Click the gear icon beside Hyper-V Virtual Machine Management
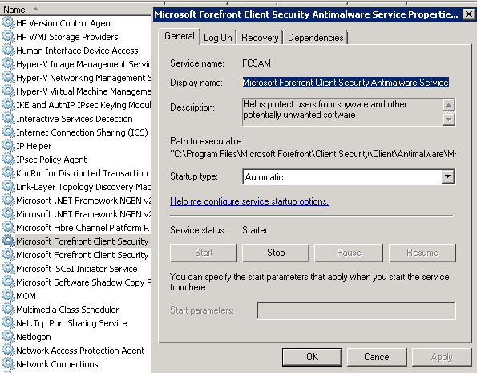 8,91
